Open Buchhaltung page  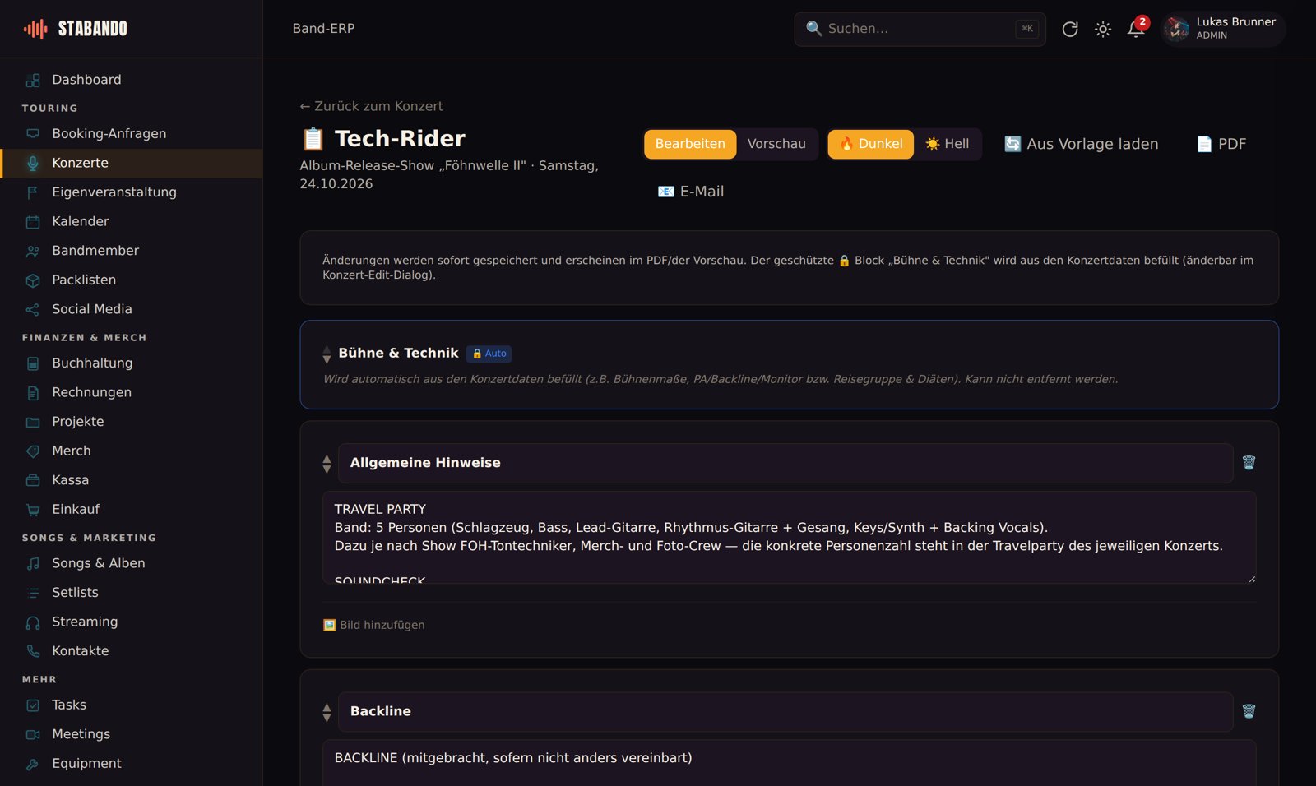132,363
